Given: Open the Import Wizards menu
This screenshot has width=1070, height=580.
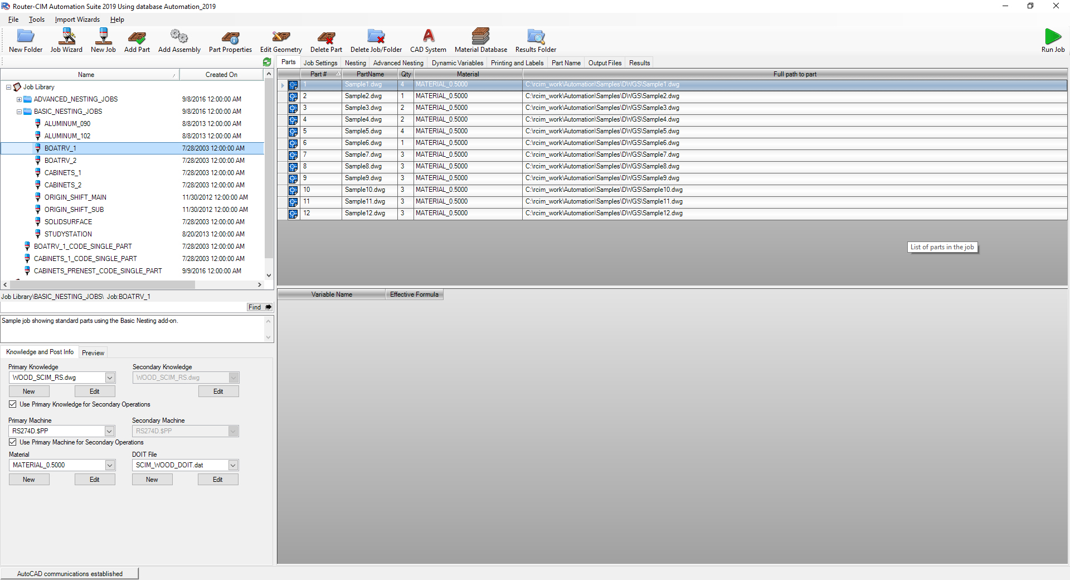Looking at the screenshot, I should [x=77, y=20].
